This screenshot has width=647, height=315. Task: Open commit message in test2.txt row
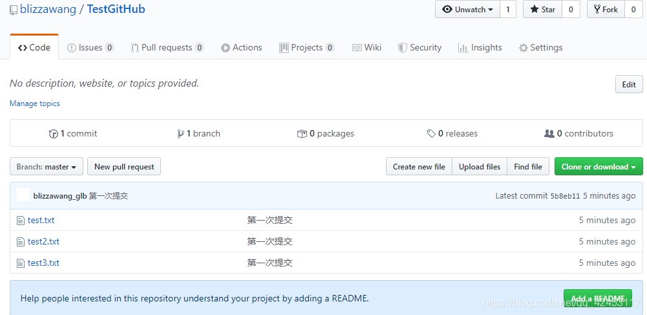tap(270, 241)
